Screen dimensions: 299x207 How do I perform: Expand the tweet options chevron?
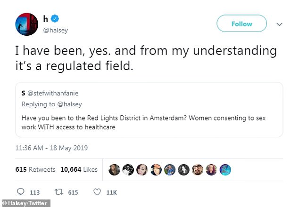coord(279,24)
